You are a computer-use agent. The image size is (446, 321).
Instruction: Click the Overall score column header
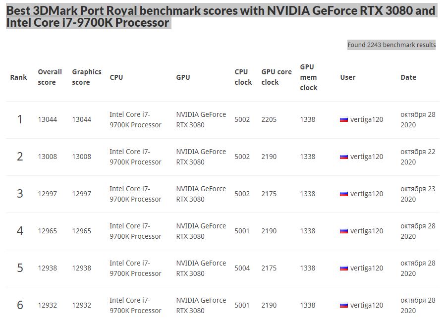click(50, 77)
